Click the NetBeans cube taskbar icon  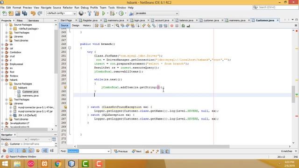(x=71, y=164)
